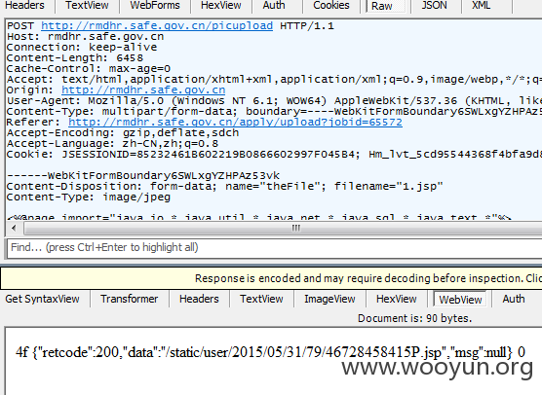The width and height of the screenshot is (542, 395).
Task: Switch to the JSON tab
Action: click(434, 6)
